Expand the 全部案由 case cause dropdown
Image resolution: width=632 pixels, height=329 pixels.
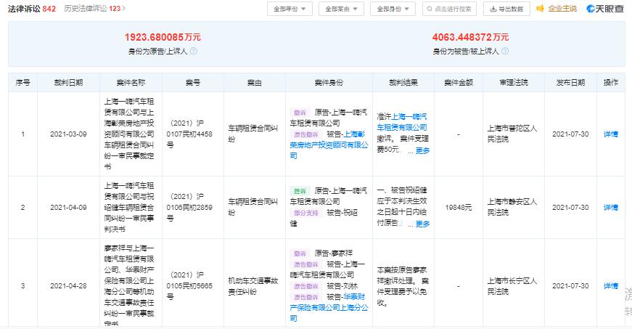[341, 9]
